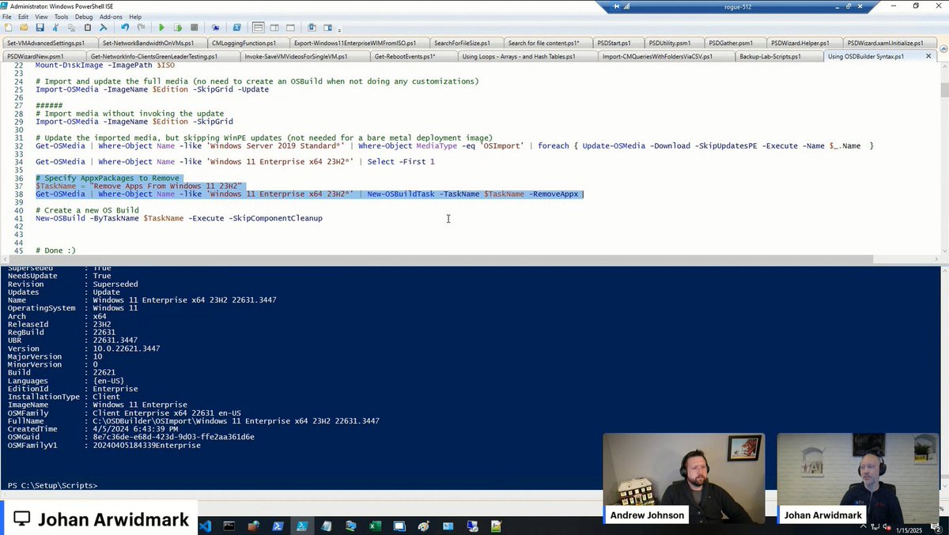This screenshot has height=535, width=949.
Task: Open the Help menu
Action: (135, 16)
